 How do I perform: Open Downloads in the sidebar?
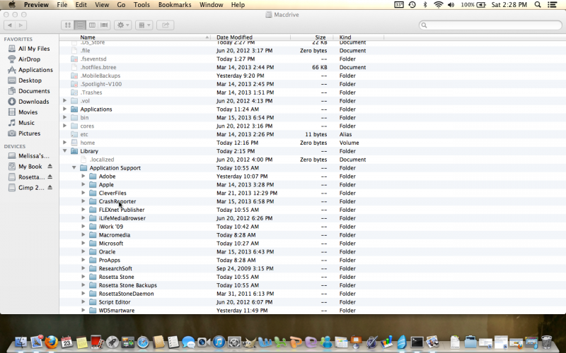click(x=33, y=102)
